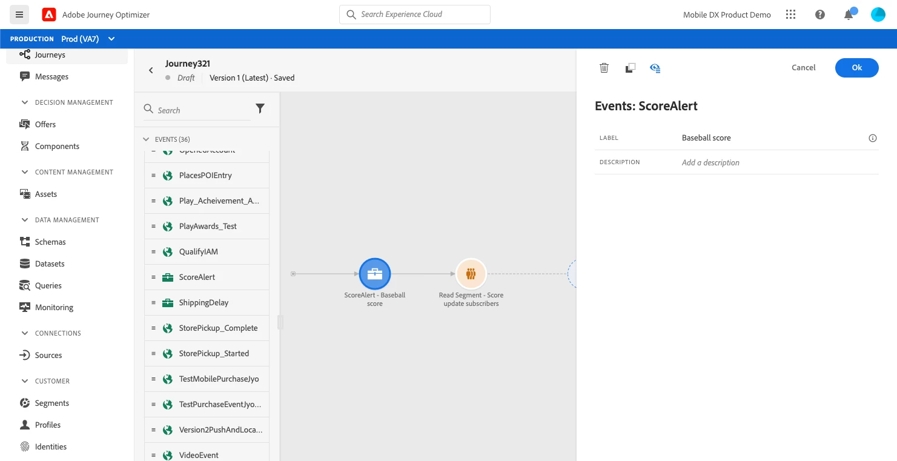Collapse the Data Management section
Image resolution: width=897 pixels, height=461 pixels.
pos(25,220)
